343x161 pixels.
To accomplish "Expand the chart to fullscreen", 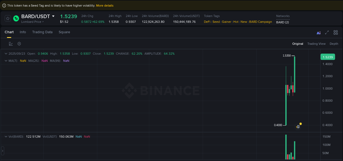I will click(x=327, y=32).
